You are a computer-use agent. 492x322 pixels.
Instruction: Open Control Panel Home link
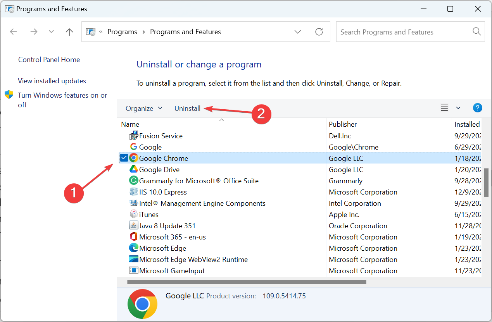[x=49, y=60]
